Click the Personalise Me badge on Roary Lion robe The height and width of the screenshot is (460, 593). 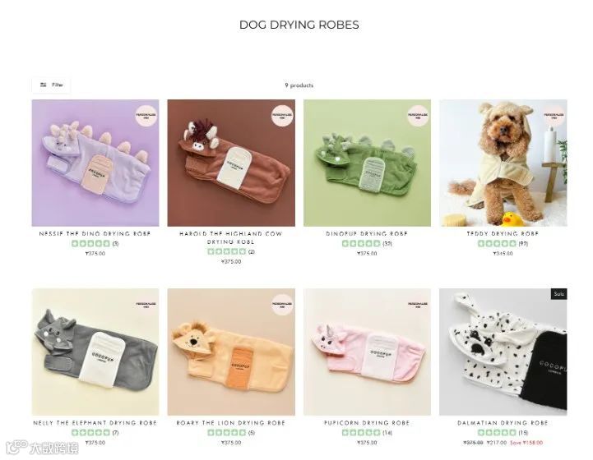point(282,305)
